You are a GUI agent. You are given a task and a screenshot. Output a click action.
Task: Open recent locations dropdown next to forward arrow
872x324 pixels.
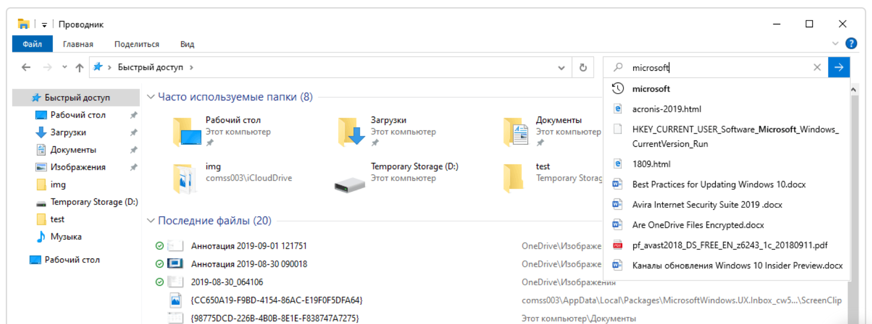pos(65,67)
